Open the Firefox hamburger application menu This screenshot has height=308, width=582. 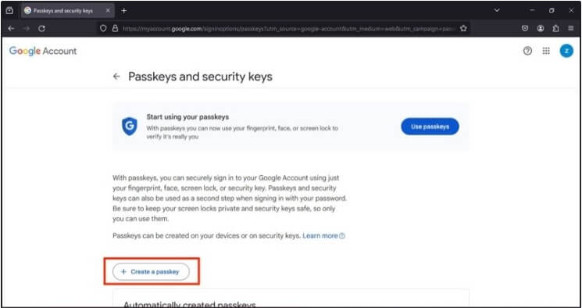point(571,28)
